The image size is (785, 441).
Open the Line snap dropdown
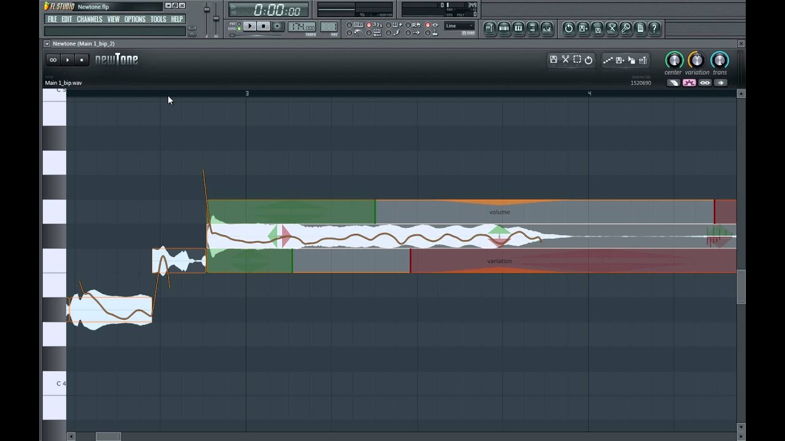(460, 26)
